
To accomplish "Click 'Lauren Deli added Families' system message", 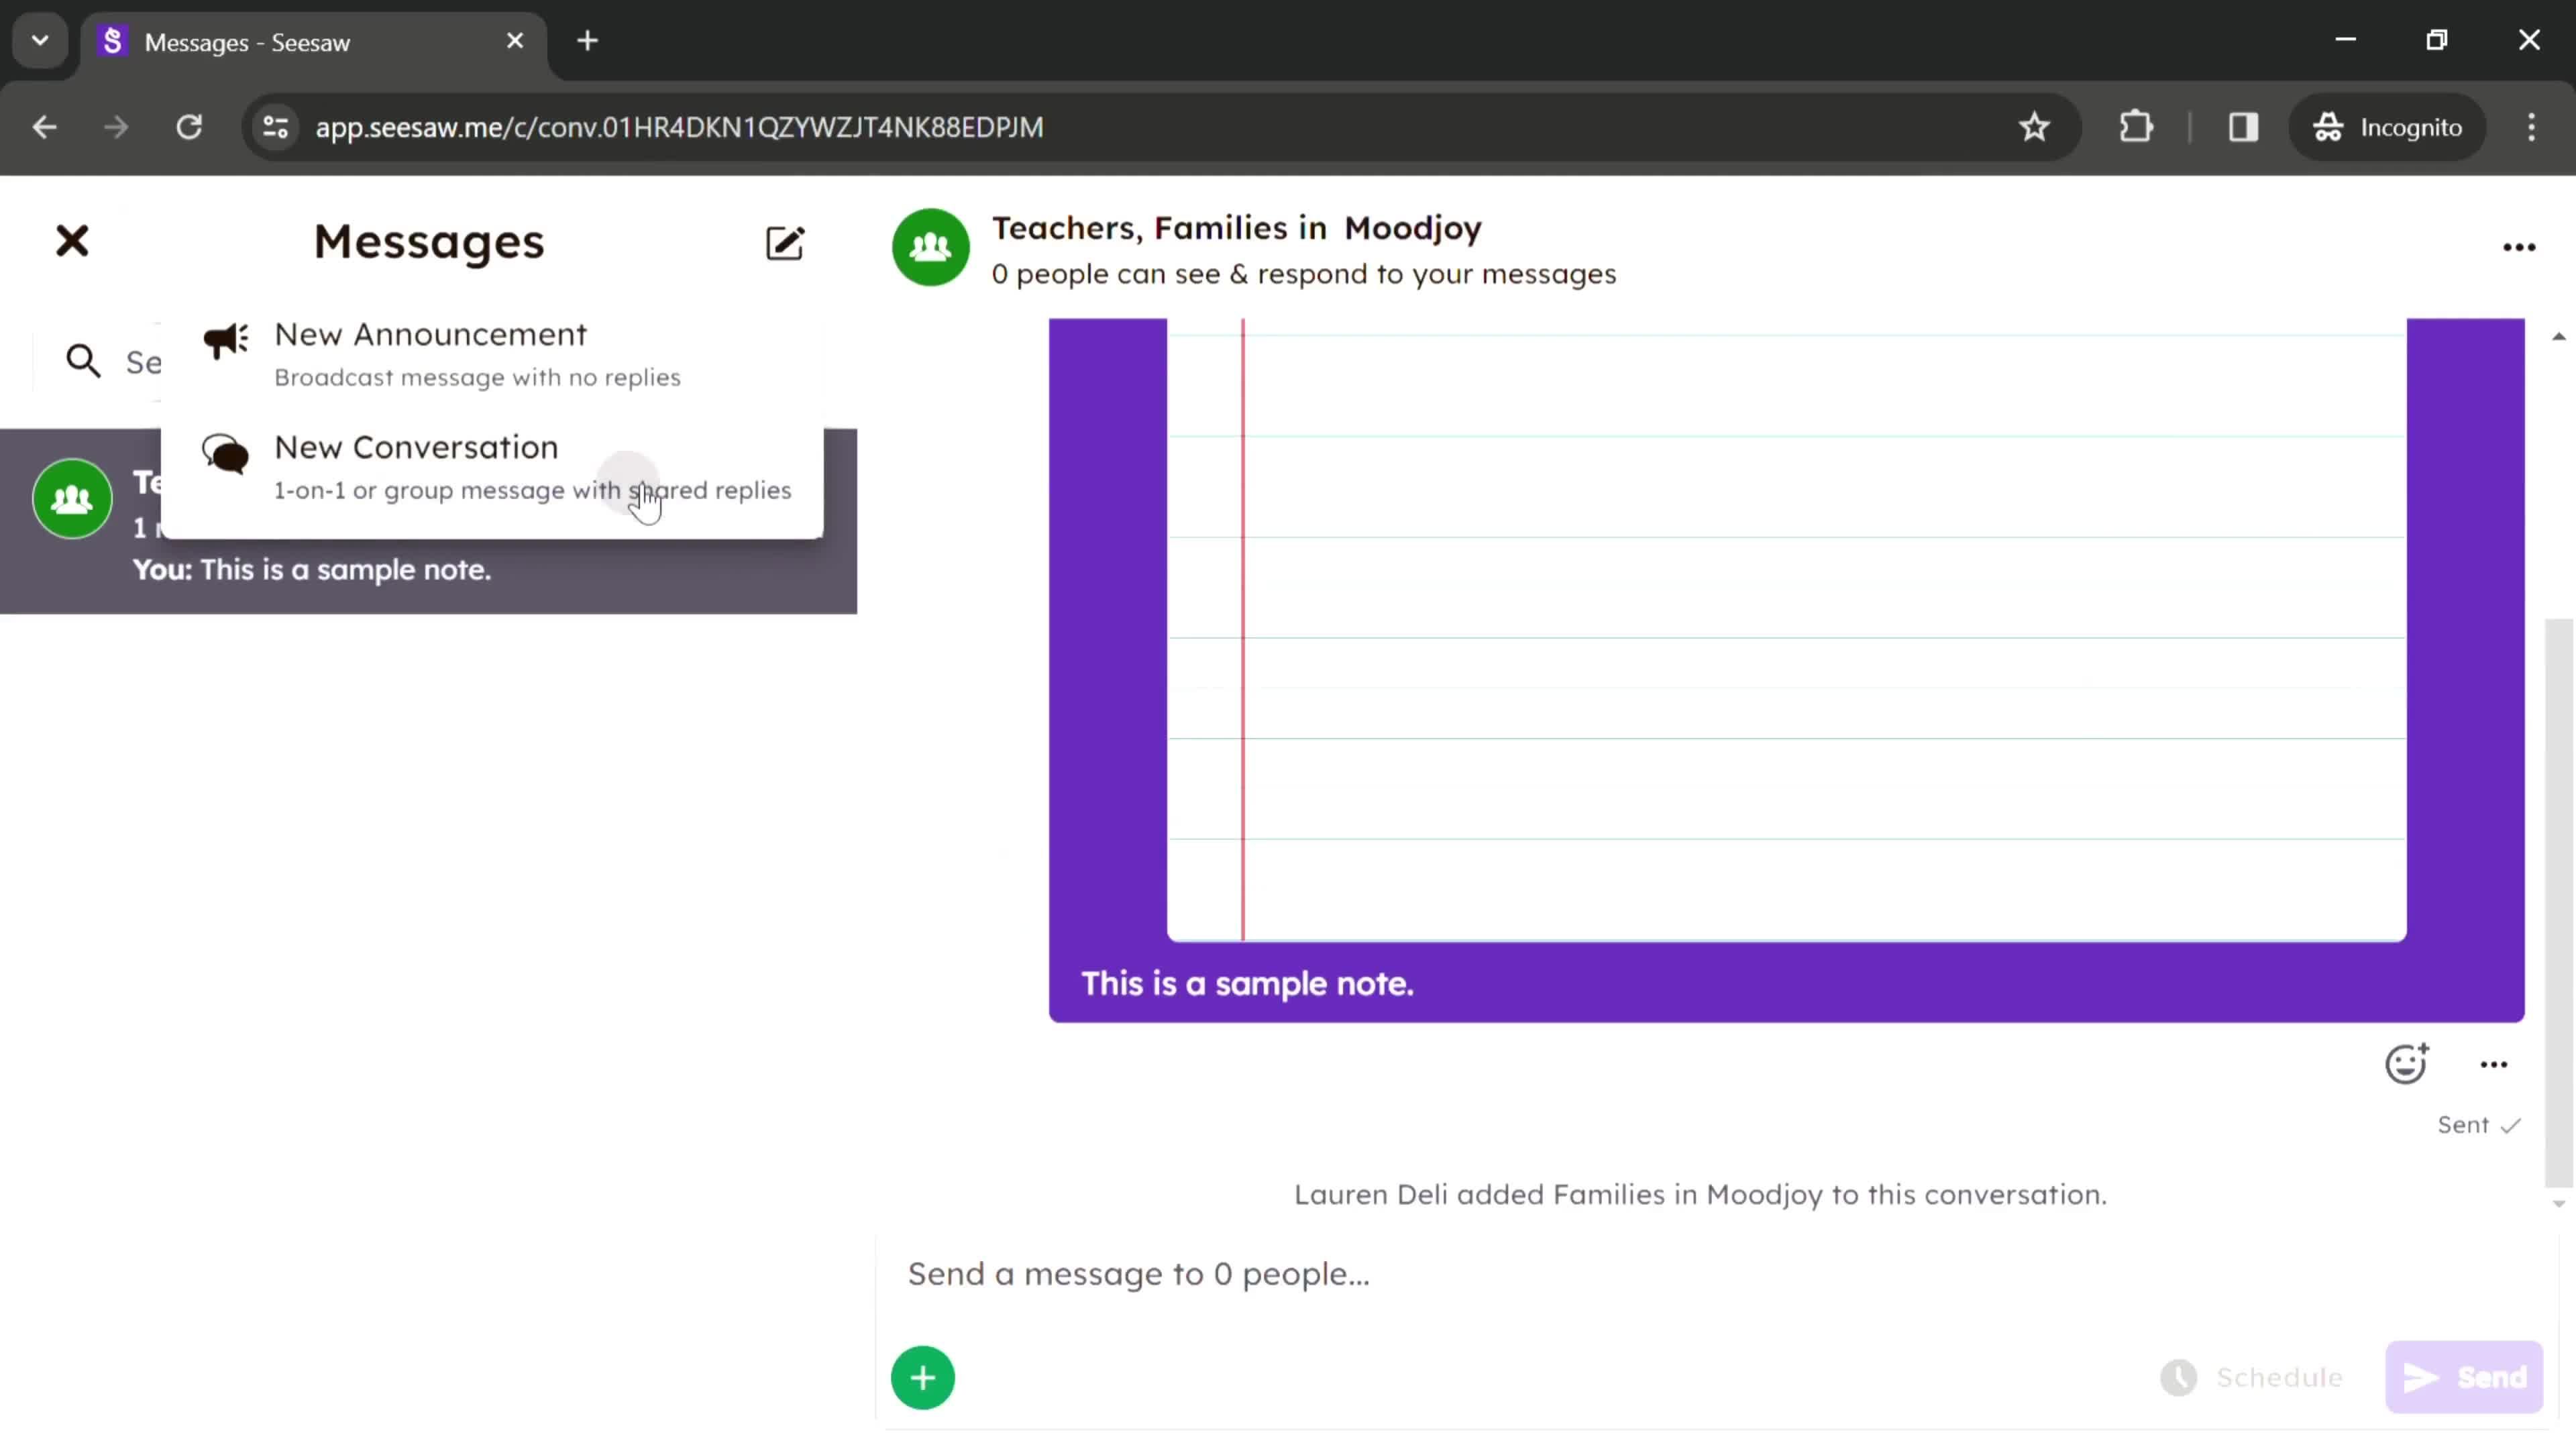I will coord(1700,1194).
